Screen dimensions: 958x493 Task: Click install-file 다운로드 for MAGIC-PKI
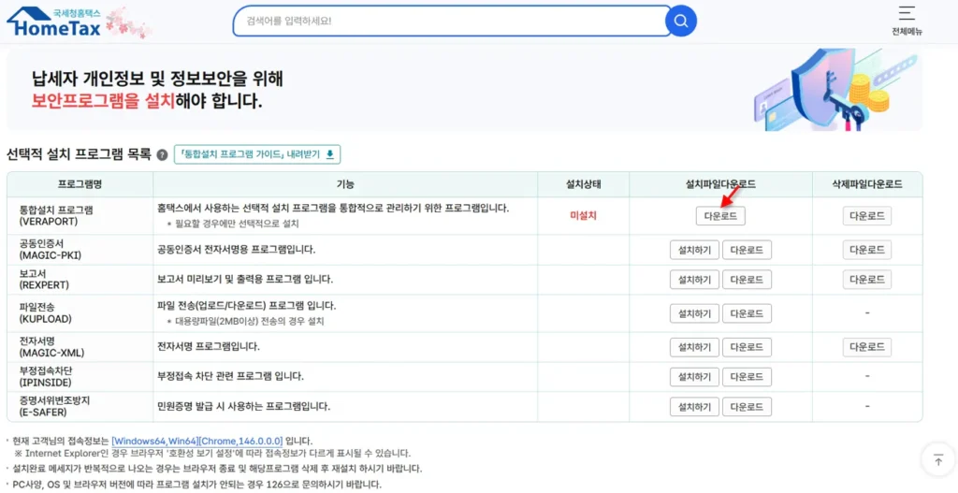[747, 250]
